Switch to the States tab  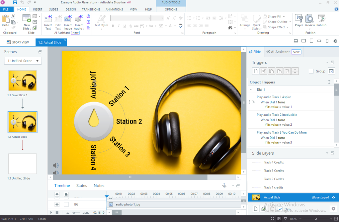[x=82, y=185]
